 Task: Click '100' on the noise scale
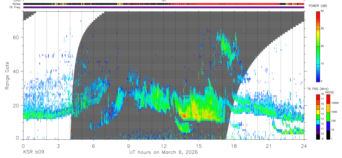(333, 121)
